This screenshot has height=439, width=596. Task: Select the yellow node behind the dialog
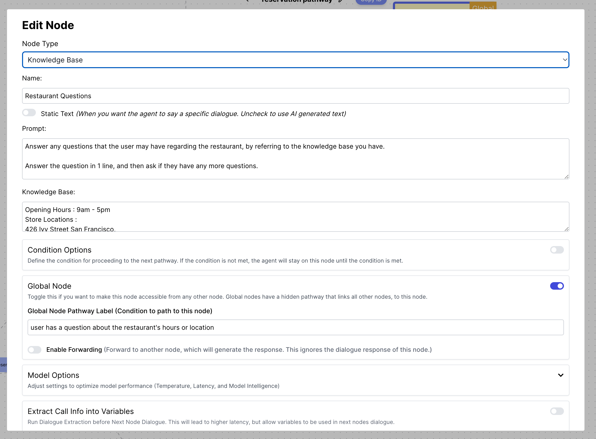coord(432,6)
